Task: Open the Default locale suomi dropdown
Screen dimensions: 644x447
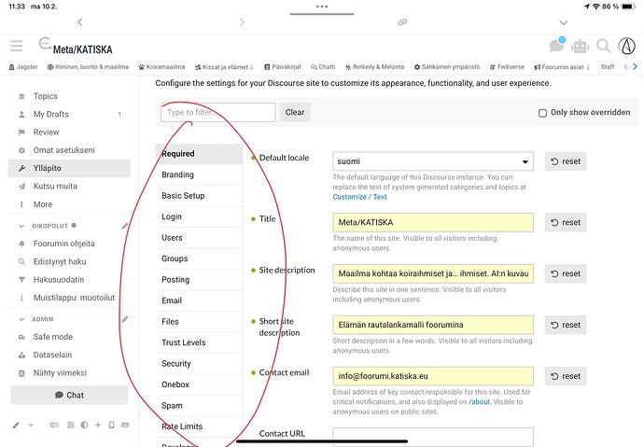Action: (x=433, y=161)
